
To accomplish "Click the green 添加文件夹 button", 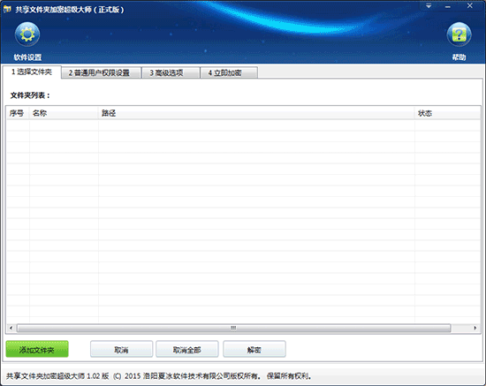I will point(37,350).
